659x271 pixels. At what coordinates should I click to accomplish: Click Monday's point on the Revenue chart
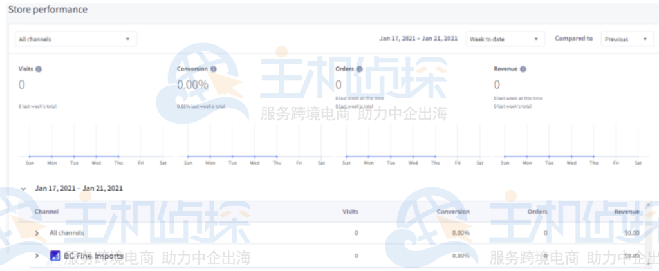526,156
